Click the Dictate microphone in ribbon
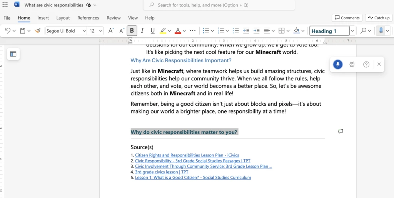Screen dimensions: 394x198 [x=381, y=31]
